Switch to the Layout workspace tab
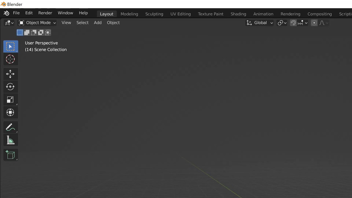This screenshot has height=198, width=352. point(107,14)
